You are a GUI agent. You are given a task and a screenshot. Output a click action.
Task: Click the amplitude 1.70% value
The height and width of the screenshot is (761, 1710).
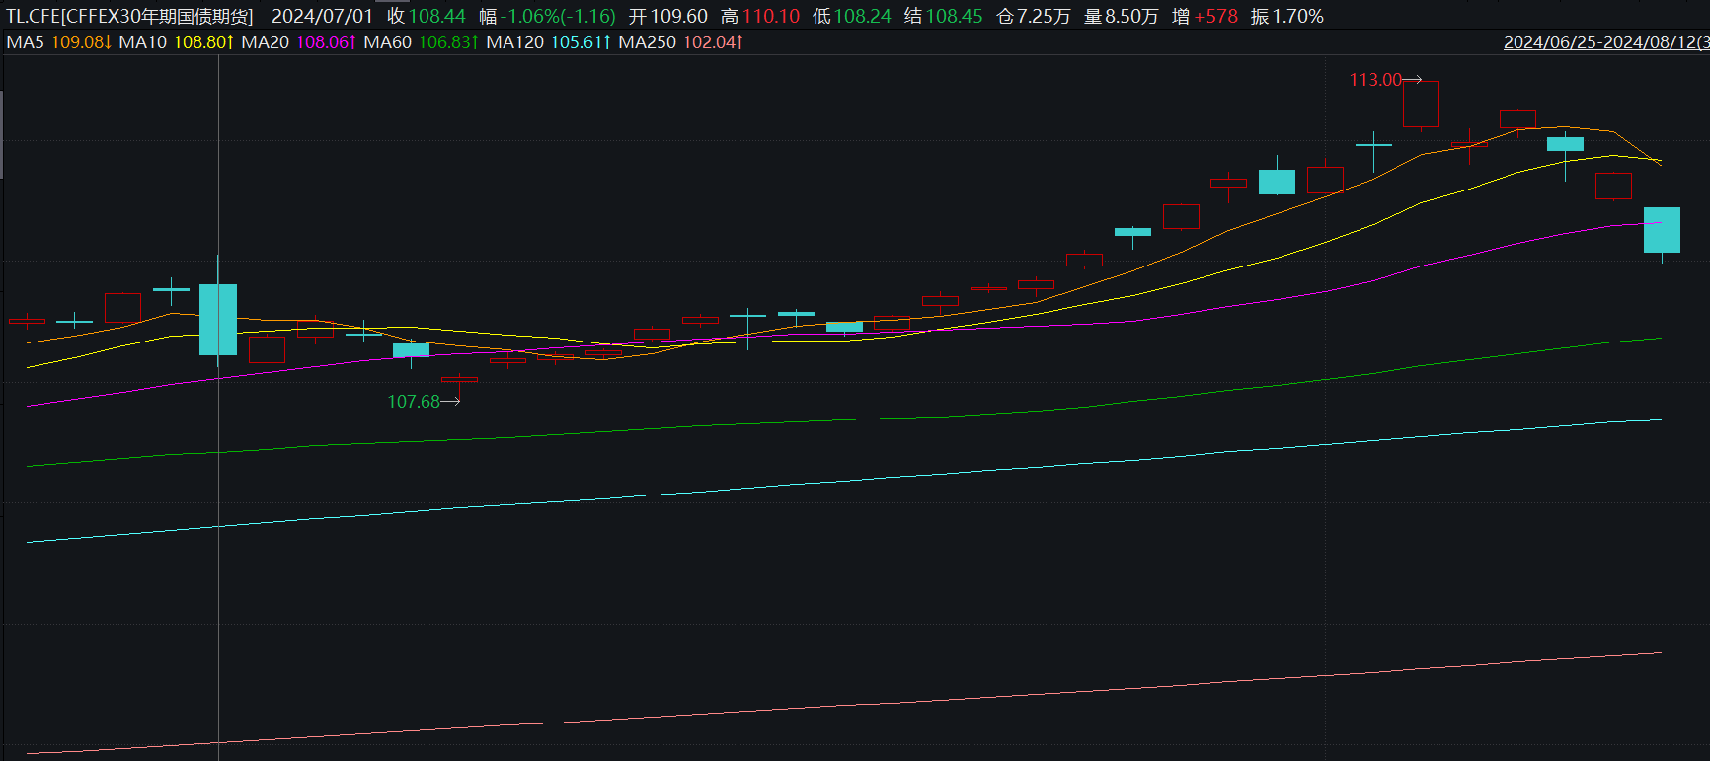click(x=1297, y=17)
